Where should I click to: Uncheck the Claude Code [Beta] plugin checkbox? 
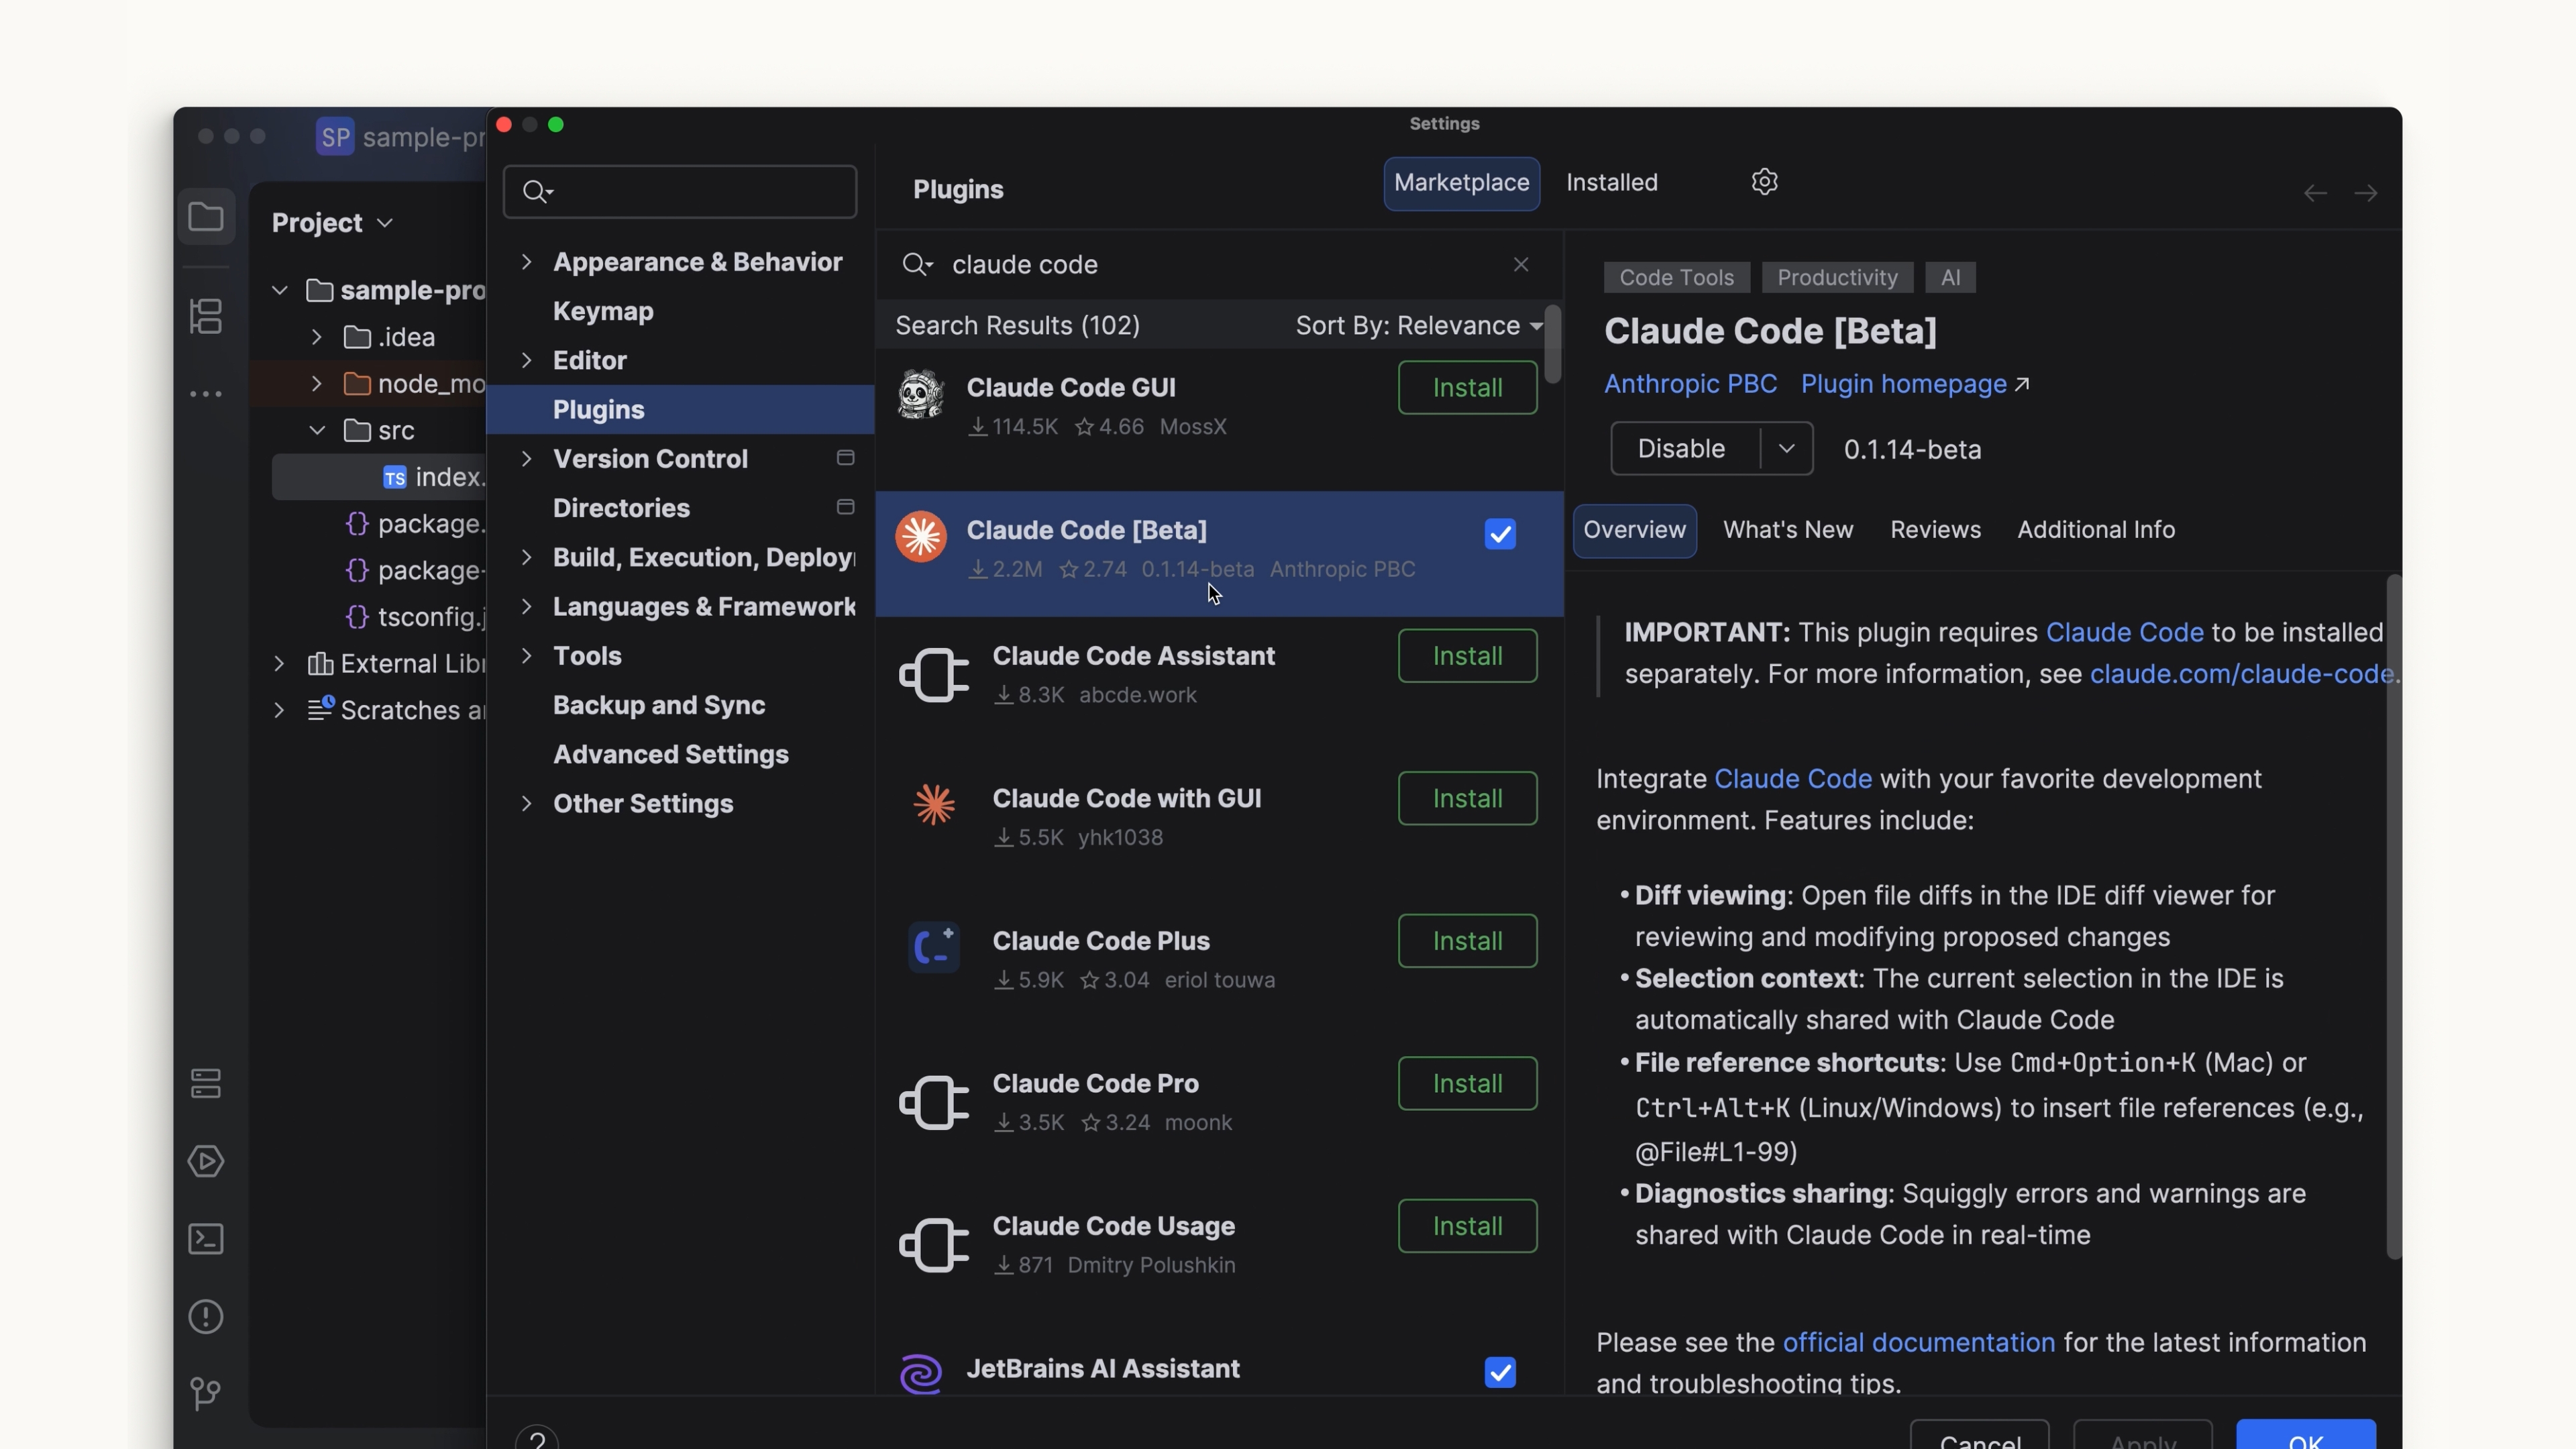click(x=1500, y=534)
